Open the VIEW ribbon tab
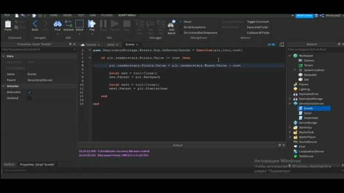This screenshot has height=193, width=344. click(92, 16)
